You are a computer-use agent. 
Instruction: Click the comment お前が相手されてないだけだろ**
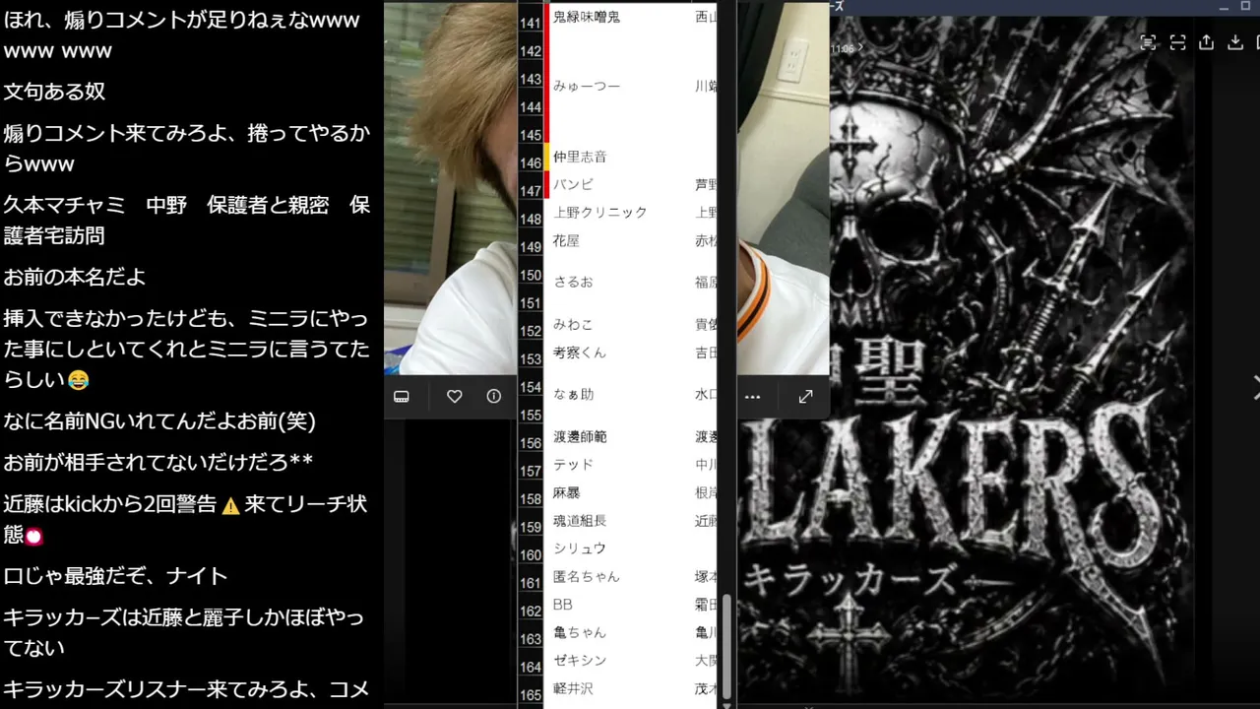click(158, 462)
